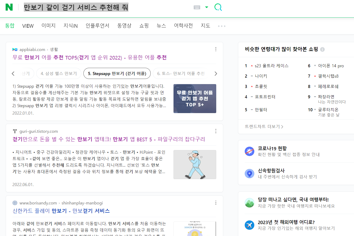Click the 기분 좋은 날 subtext
The width and height of the screenshot is (354, 236).
(x=329, y=115)
